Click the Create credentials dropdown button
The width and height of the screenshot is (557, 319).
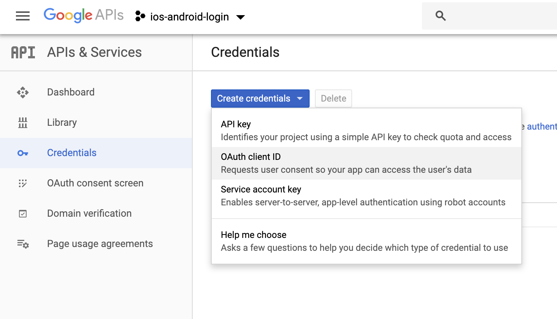260,99
